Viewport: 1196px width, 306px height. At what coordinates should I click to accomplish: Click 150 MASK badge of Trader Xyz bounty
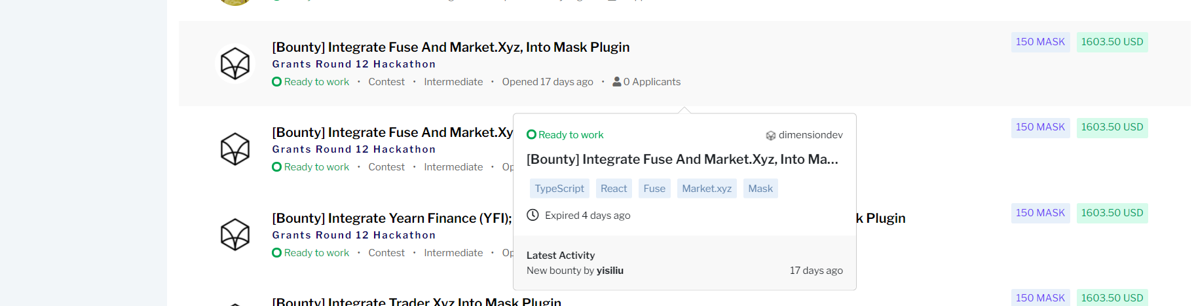point(1040,297)
